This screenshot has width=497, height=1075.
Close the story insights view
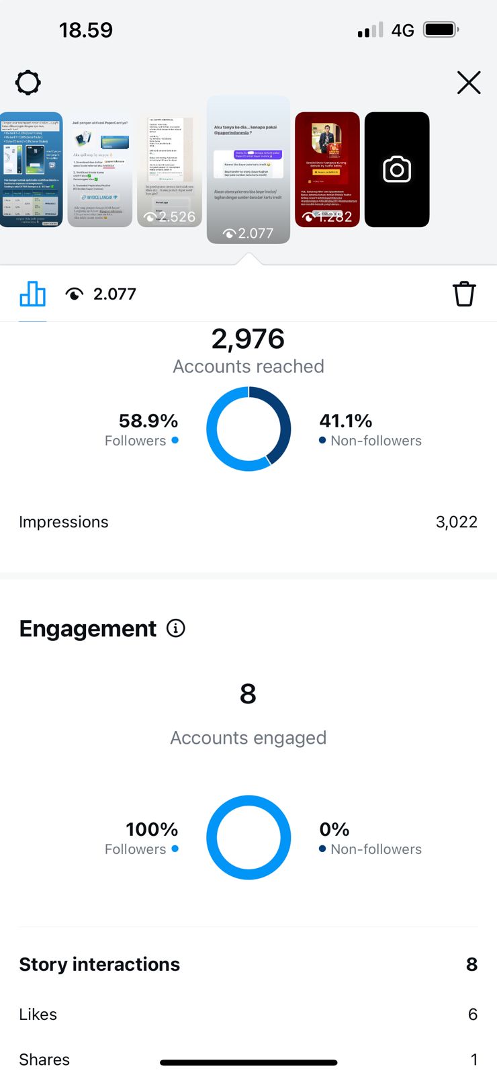[468, 83]
